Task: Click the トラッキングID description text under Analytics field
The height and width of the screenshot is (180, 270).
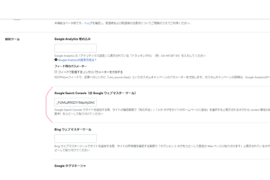Action: point(130,56)
